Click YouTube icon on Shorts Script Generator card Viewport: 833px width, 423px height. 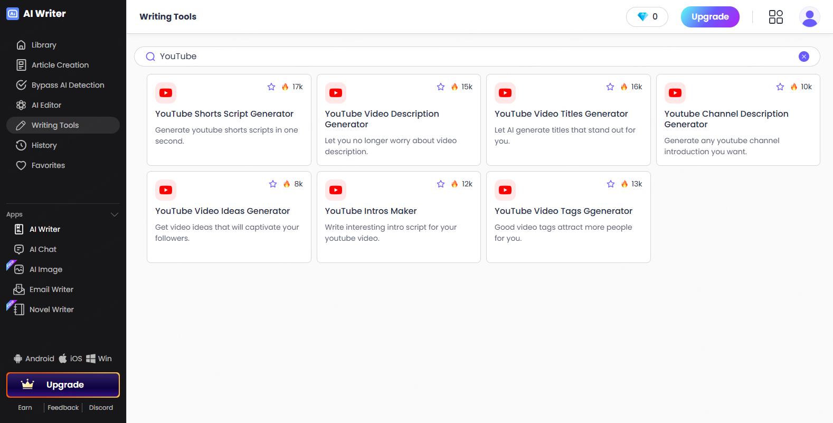point(166,93)
